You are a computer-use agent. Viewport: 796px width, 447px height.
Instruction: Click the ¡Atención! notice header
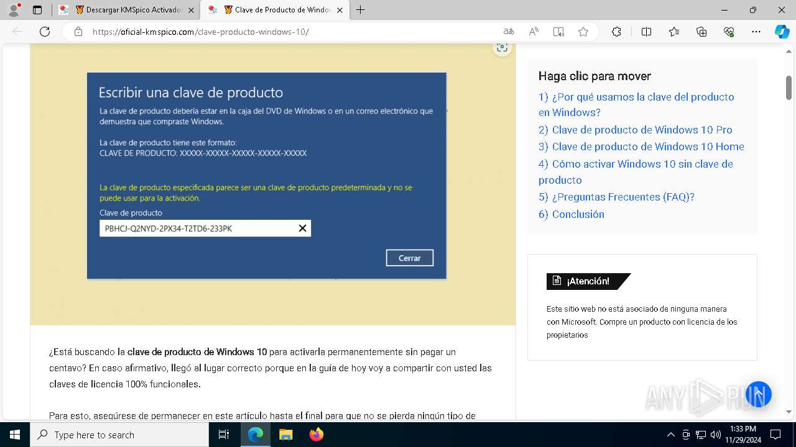tap(588, 281)
